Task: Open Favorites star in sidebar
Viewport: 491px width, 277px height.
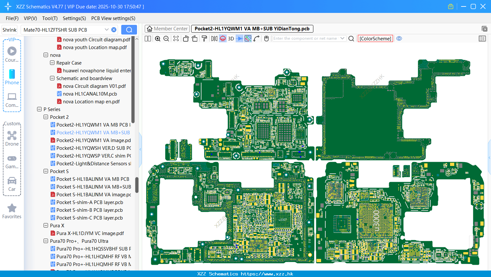Action: (x=12, y=211)
